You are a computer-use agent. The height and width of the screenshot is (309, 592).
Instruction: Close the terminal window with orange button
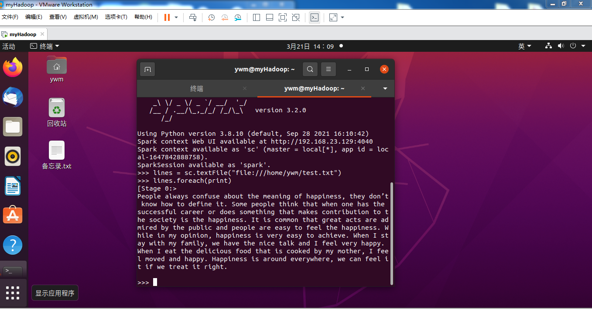pyautogui.click(x=384, y=69)
